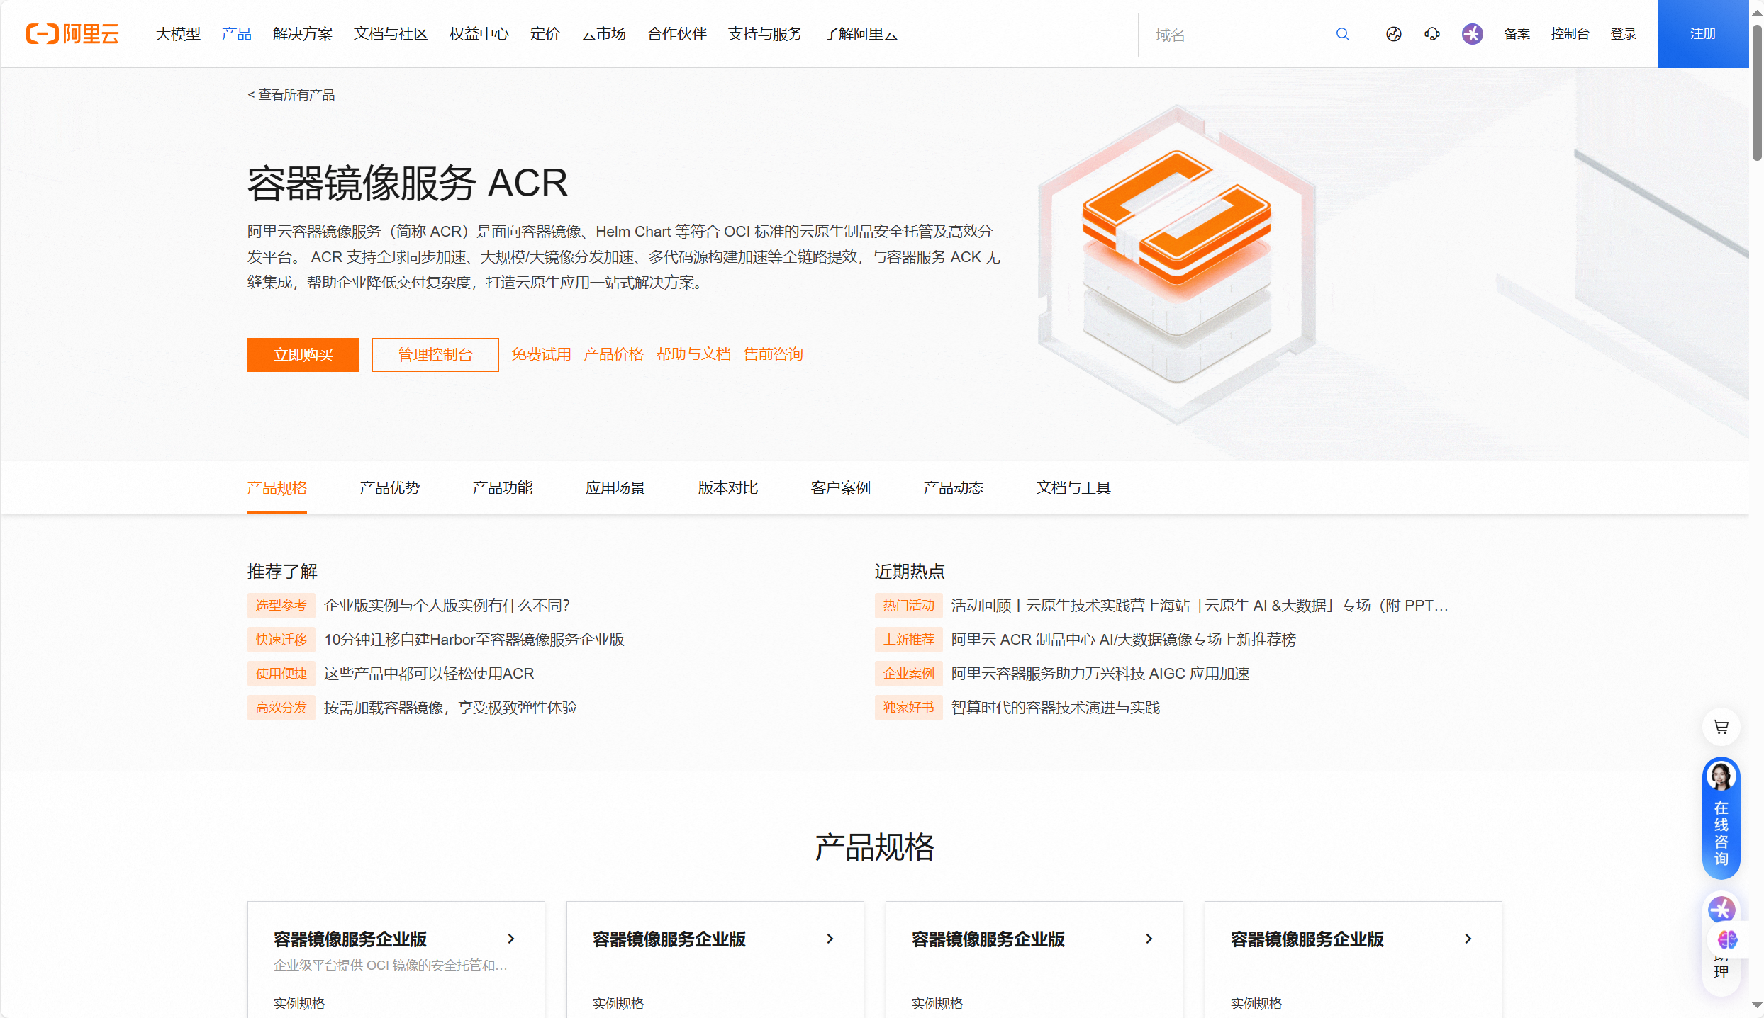The width and height of the screenshot is (1764, 1018).
Task: Switch to the 文档与工具 tab
Action: coord(1073,488)
